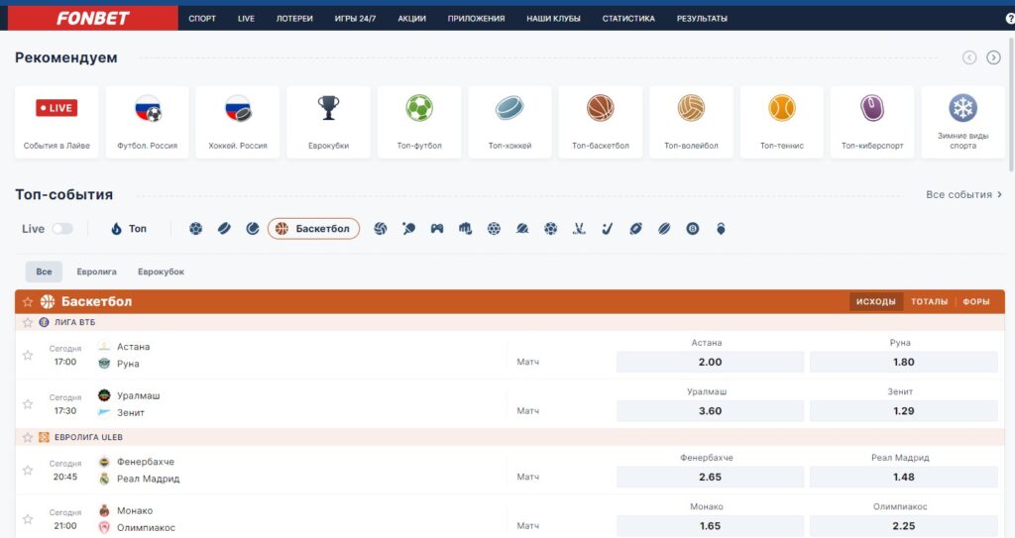Select the Все tournaments tab
The width and height of the screenshot is (1015, 538).
[x=44, y=271]
